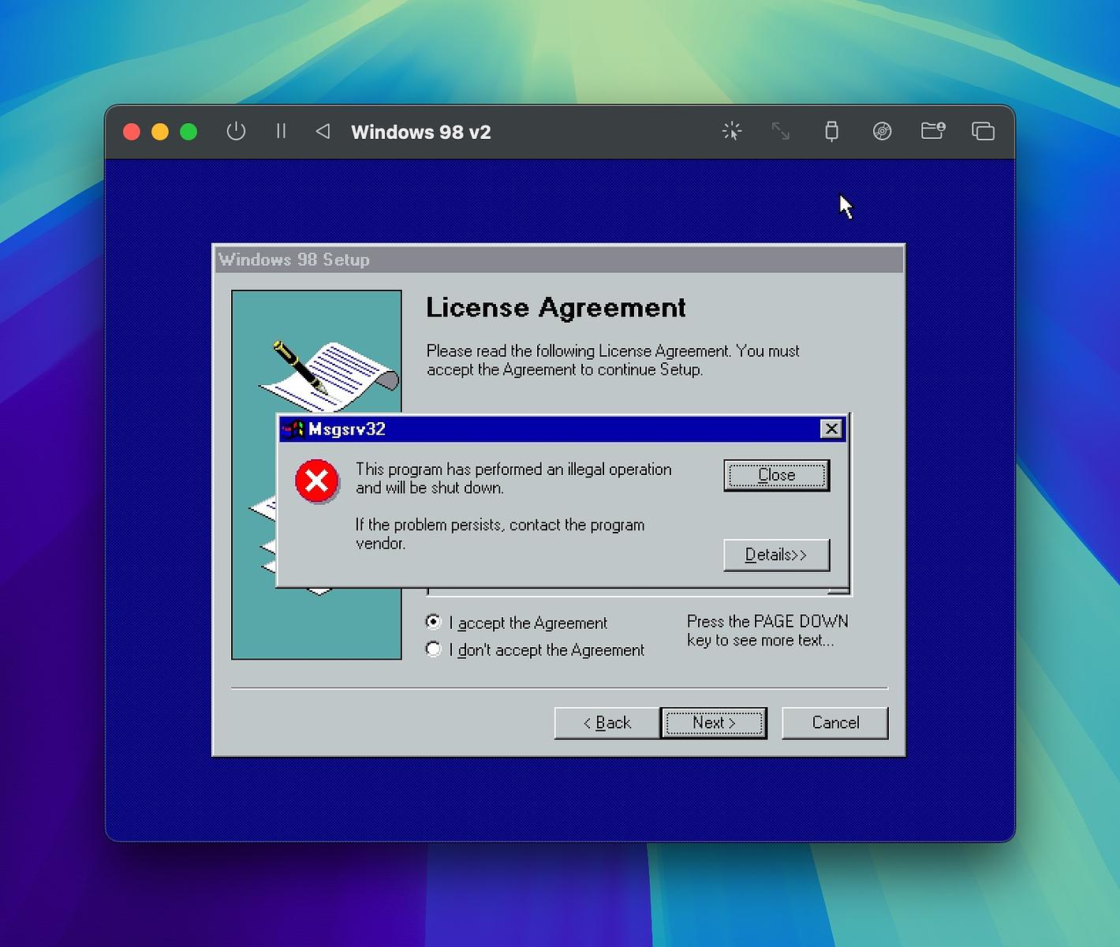Expand error info with Details>> button

point(776,555)
